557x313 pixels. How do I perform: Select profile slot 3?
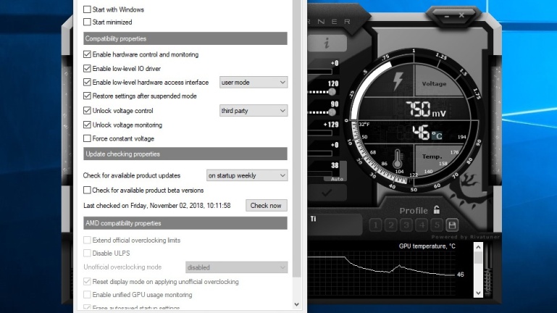(x=406, y=225)
